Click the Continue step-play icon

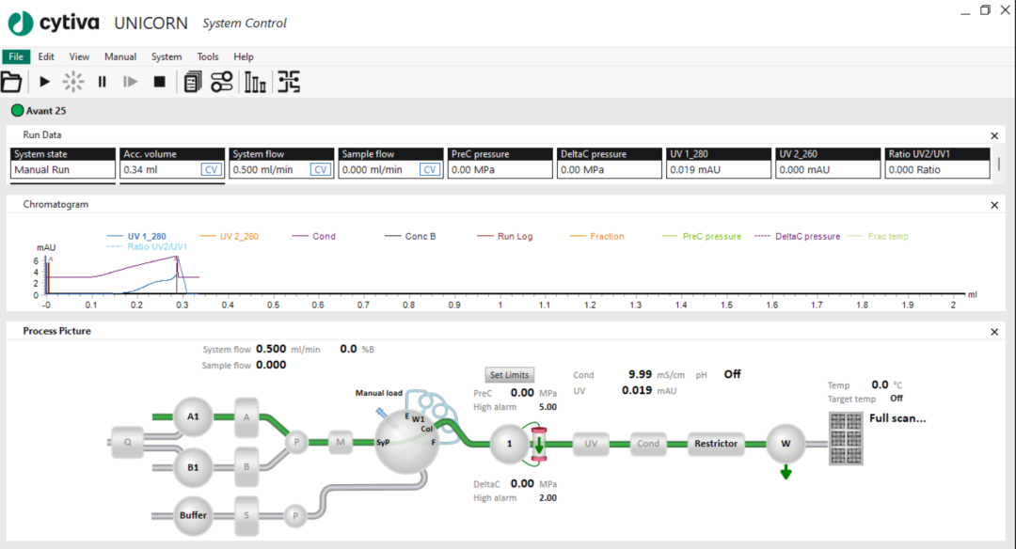click(130, 82)
